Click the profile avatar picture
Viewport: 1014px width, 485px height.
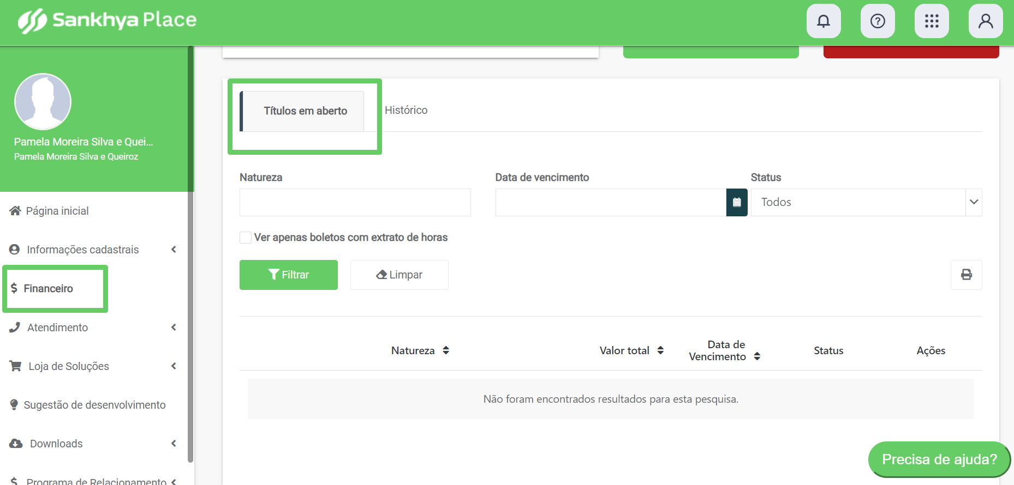pyautogui.click(x=43, y=102)
